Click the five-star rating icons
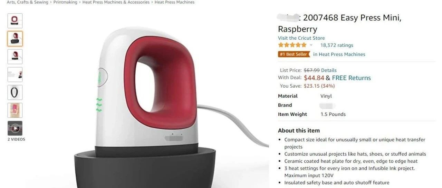 [x=292, y=45]
